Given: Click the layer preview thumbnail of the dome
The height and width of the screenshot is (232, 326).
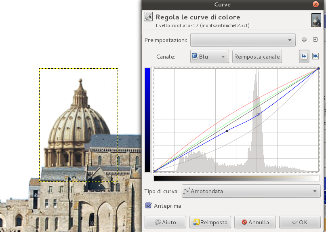Looking at the screenshot, I should pos(316,20).
